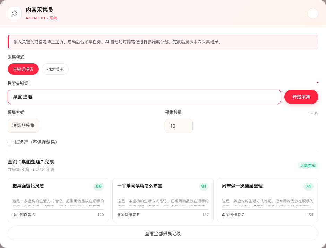Viewport: 326px width, 248px height.
Task: Click the 查询 "桌面整理" 完成 heading
Action: (x=31, y=162)
